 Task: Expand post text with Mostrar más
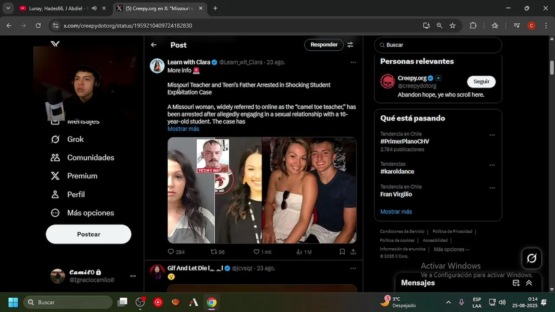[183, 129]
